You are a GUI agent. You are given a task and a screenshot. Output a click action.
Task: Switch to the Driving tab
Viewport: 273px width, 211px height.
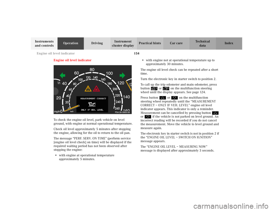pos(97,44)
